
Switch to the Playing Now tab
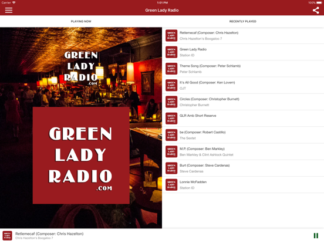point(81,21)
